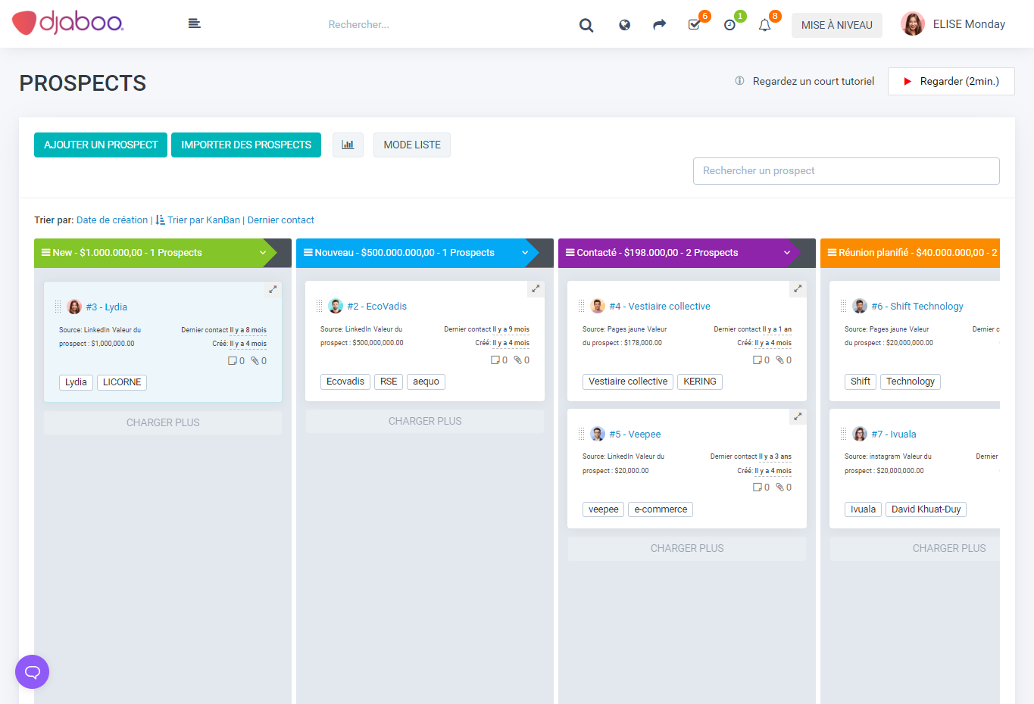Image resolution: width=1034 pixels, height=704 pixels.
Task: Expand the #2 EcoVadis card
Action: (x=536, y=288)
